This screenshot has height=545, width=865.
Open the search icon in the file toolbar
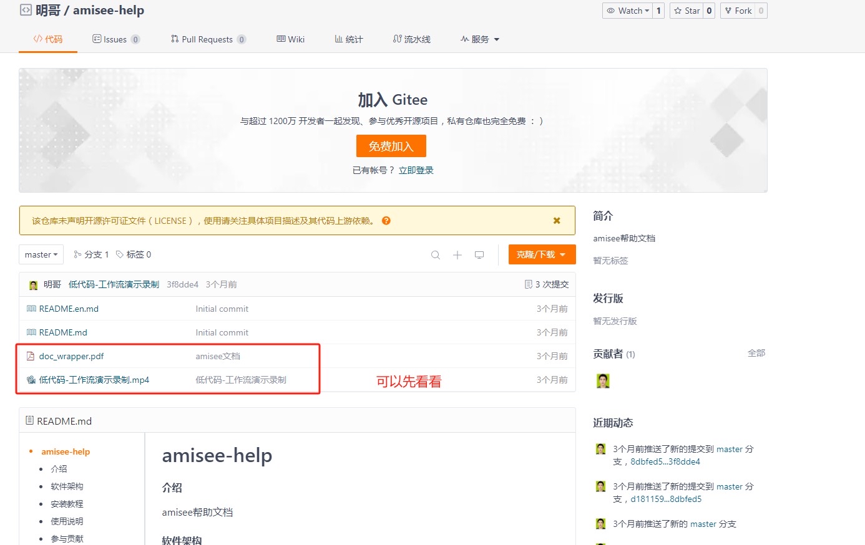436,254
